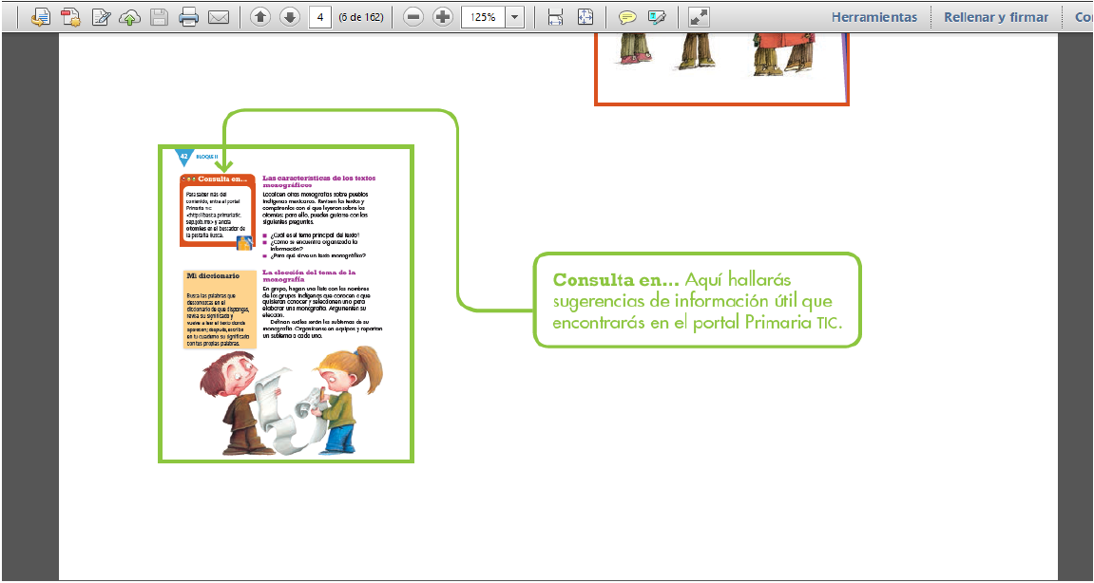
Task: Click the Save file floppy icon
Action: pos(159,17)
